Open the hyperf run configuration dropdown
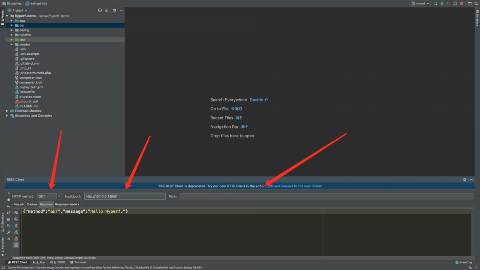 421,3
